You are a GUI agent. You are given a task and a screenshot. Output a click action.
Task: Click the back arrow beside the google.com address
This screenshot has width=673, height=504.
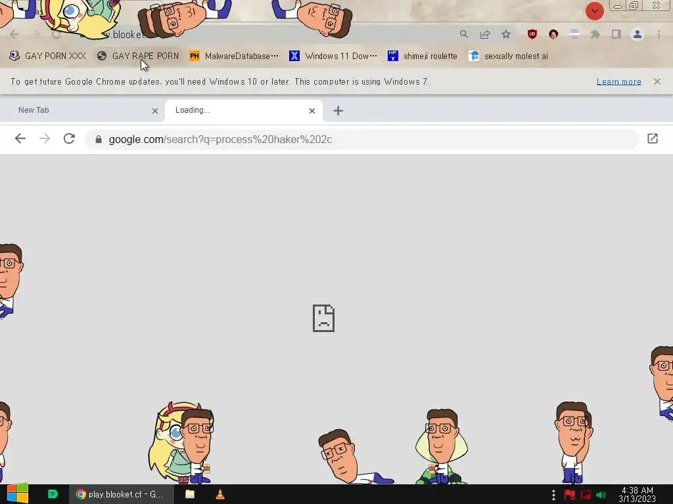point(20,139)
